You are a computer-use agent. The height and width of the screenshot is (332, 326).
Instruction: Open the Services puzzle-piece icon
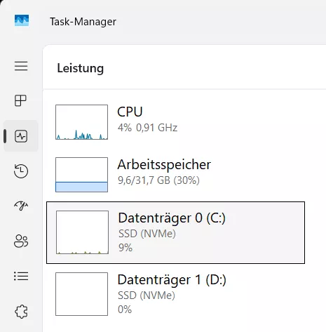(x=21, y=312)
